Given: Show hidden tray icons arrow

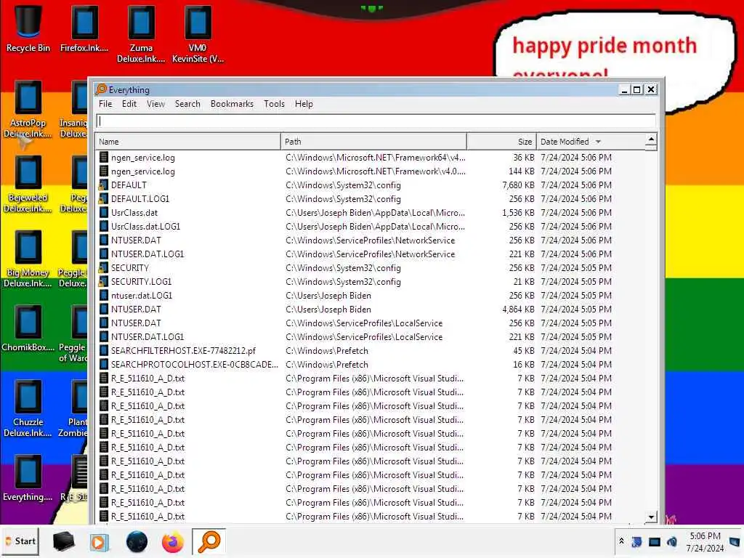Looking at the screenshot, I should pos(621,541).
